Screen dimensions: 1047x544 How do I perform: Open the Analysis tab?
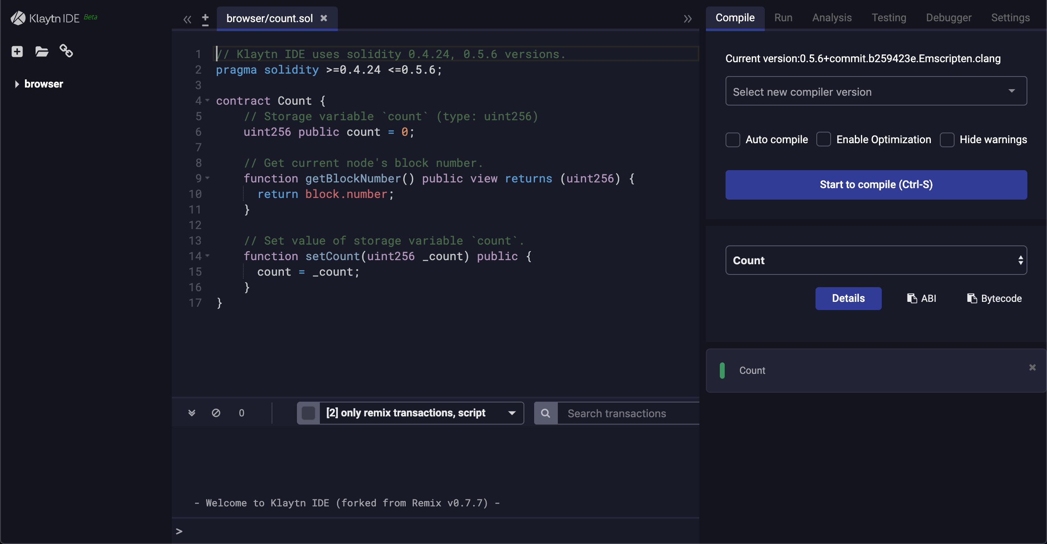click(832, 18)
